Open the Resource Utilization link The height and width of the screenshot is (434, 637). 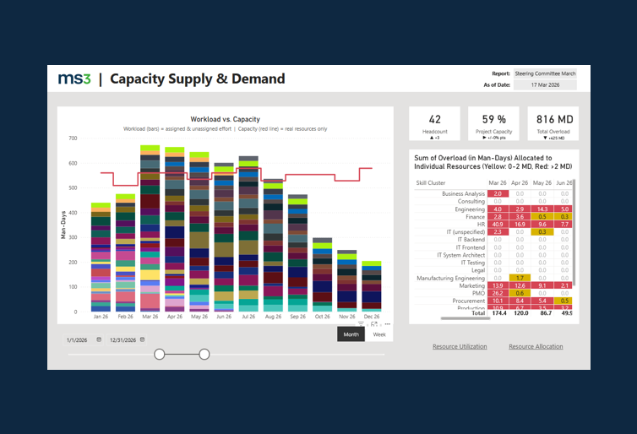coord(460,346)
